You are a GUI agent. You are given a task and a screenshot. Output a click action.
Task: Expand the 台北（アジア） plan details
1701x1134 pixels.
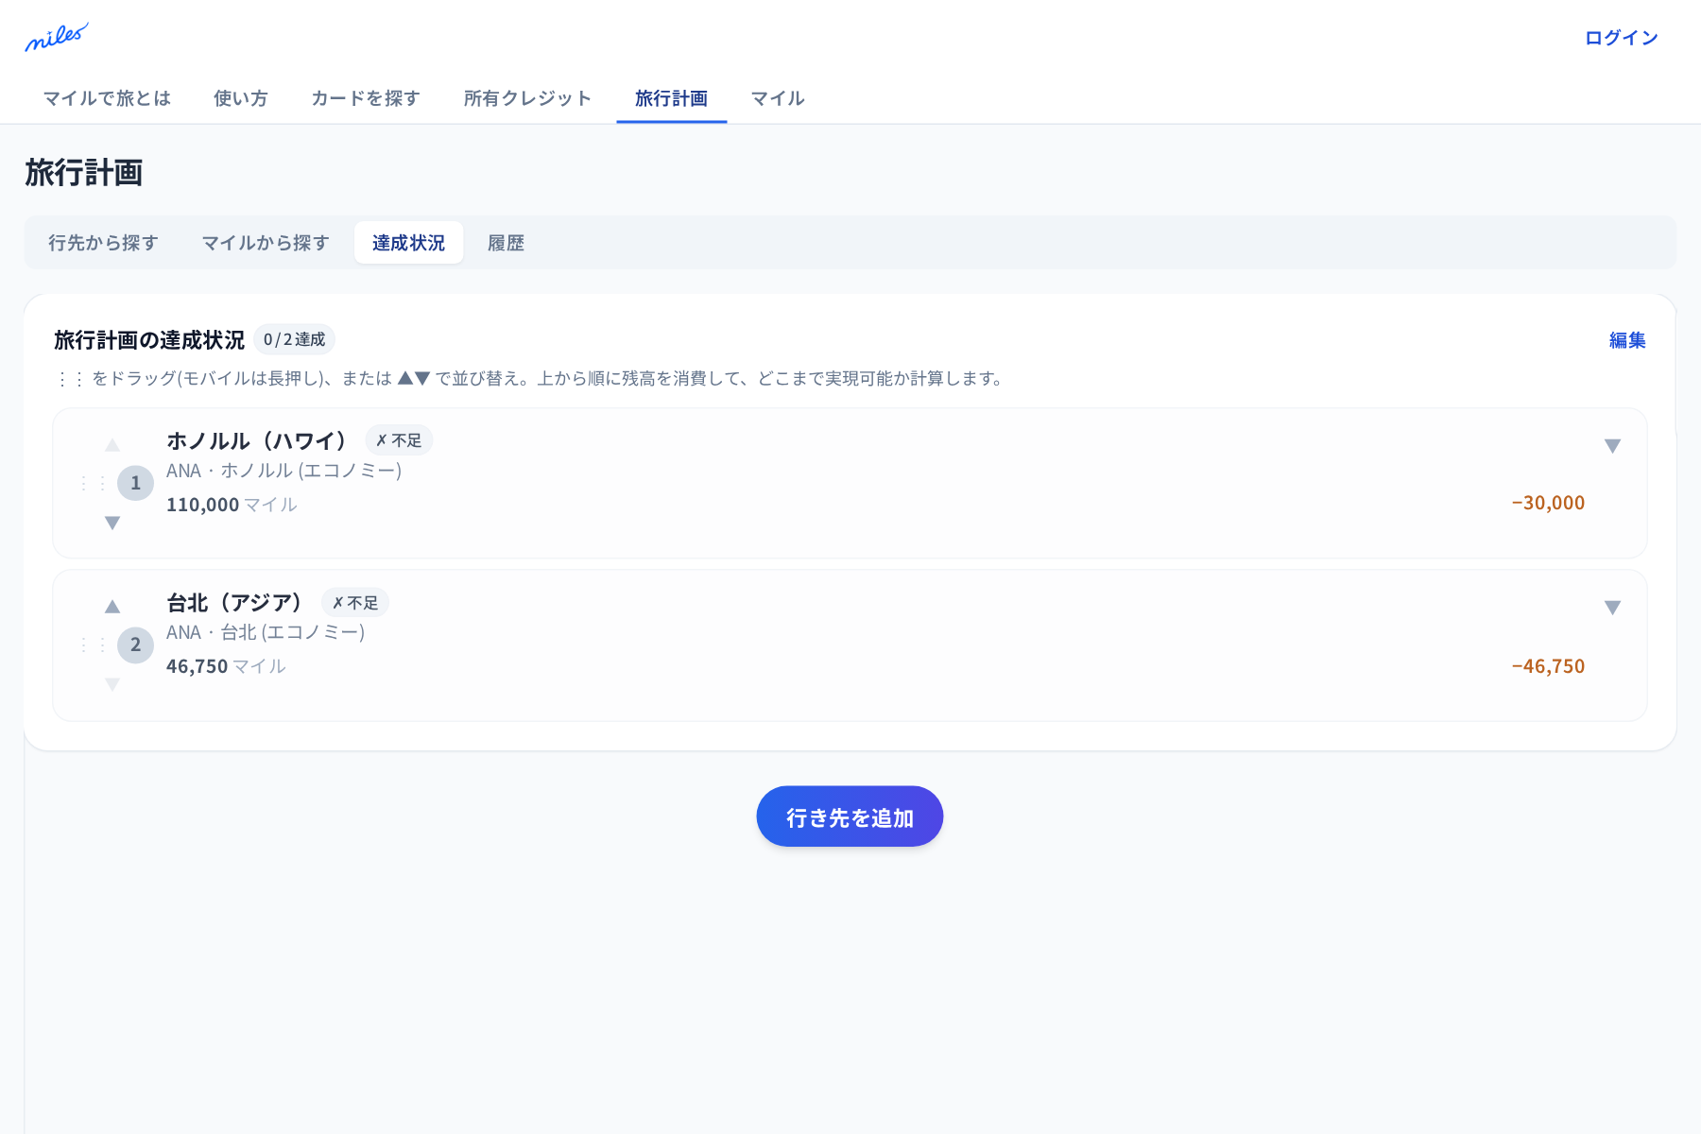click(1612, 608)
